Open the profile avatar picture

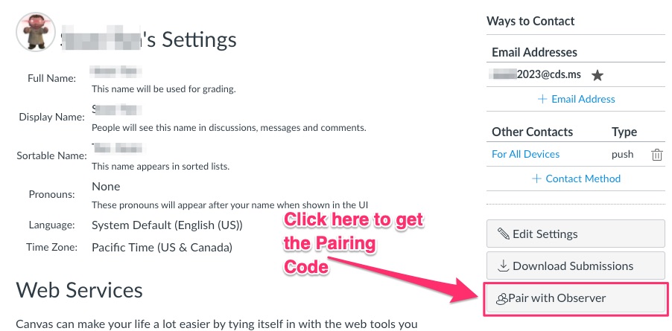(35, 32)
